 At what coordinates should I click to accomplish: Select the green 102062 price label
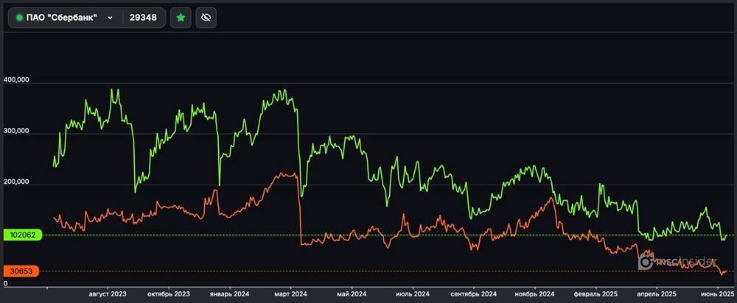click(21, 235)
